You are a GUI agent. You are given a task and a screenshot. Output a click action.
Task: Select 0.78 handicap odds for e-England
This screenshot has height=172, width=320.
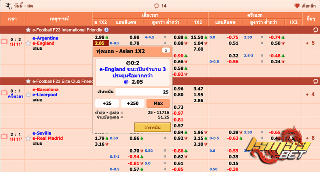[134, 43]
